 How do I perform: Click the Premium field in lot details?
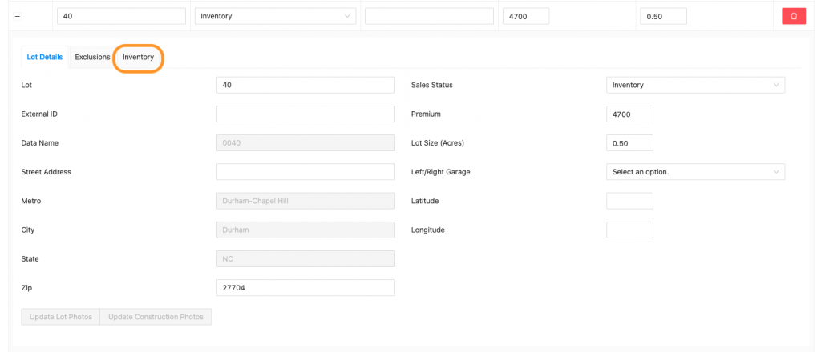point(629,114)
